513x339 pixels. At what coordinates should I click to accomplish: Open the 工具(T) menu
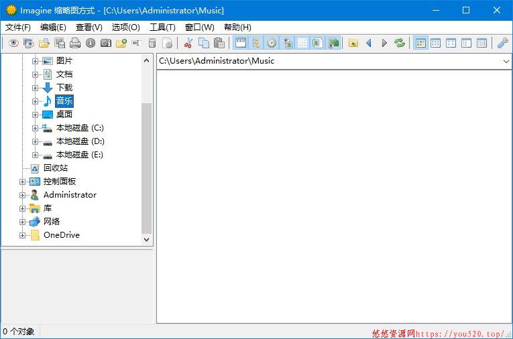(162, 27)
